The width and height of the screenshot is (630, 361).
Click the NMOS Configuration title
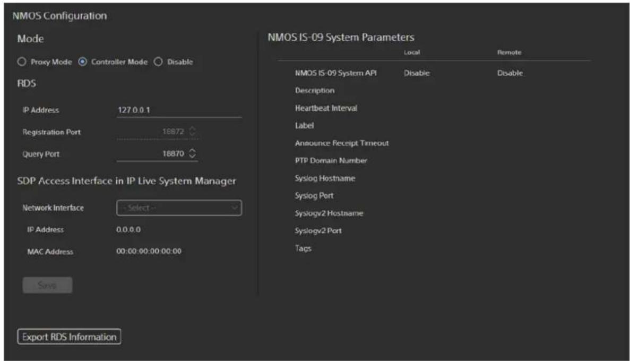[x=59, y=16]
